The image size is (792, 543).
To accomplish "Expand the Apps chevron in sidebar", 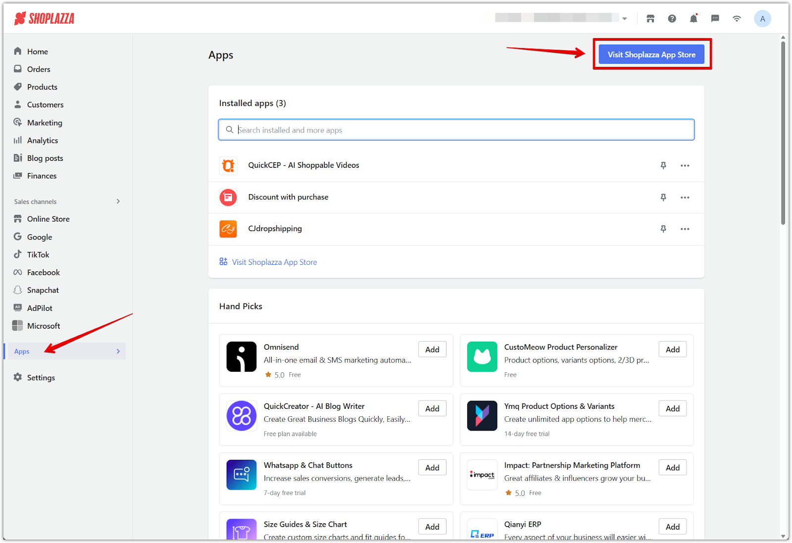I will tap(118, 351).
